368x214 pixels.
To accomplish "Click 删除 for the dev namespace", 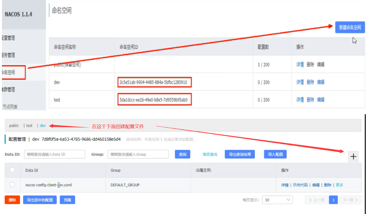I will (310, 82).
